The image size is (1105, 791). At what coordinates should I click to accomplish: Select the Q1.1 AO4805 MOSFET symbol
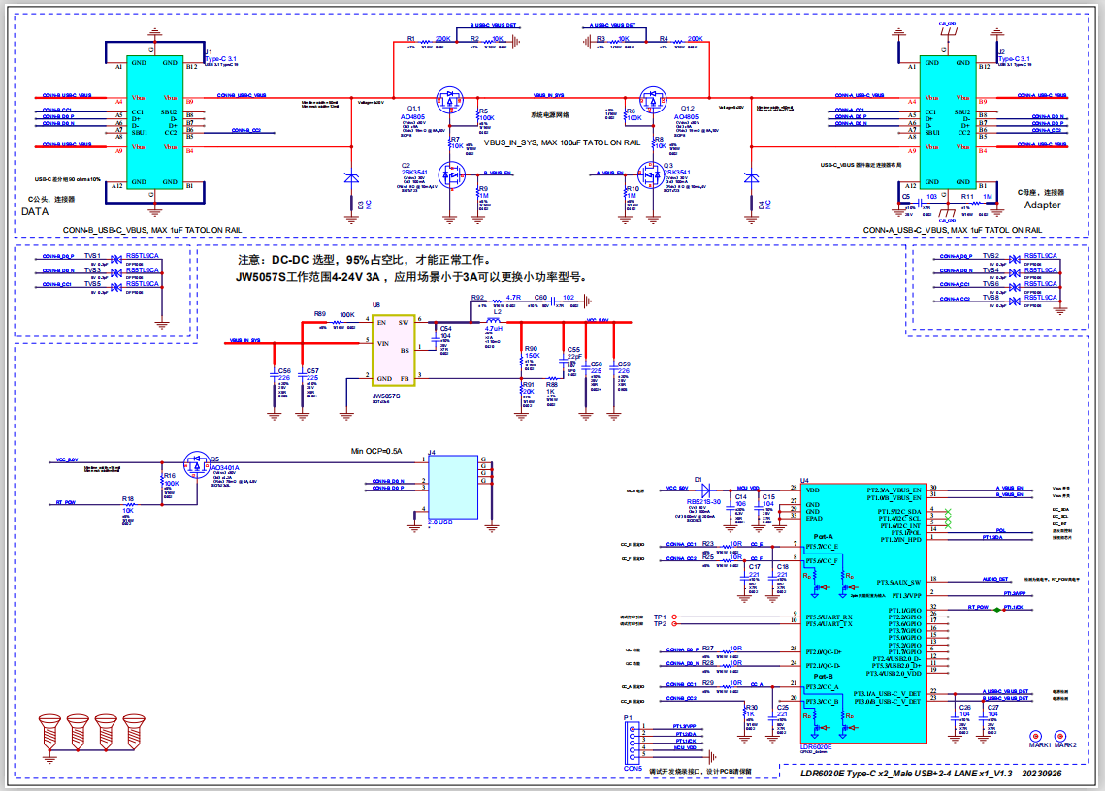coord(449,99)
